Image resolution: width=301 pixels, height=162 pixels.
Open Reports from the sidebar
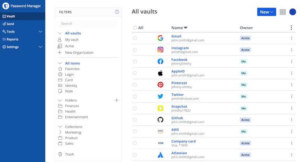12,39
